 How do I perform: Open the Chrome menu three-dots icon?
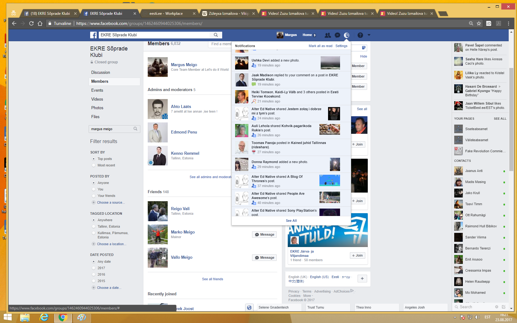(508, 23)
